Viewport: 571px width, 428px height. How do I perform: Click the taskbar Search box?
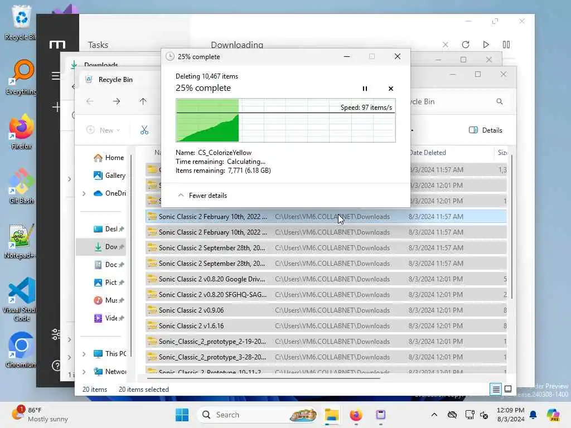click(x=258, y=415)
